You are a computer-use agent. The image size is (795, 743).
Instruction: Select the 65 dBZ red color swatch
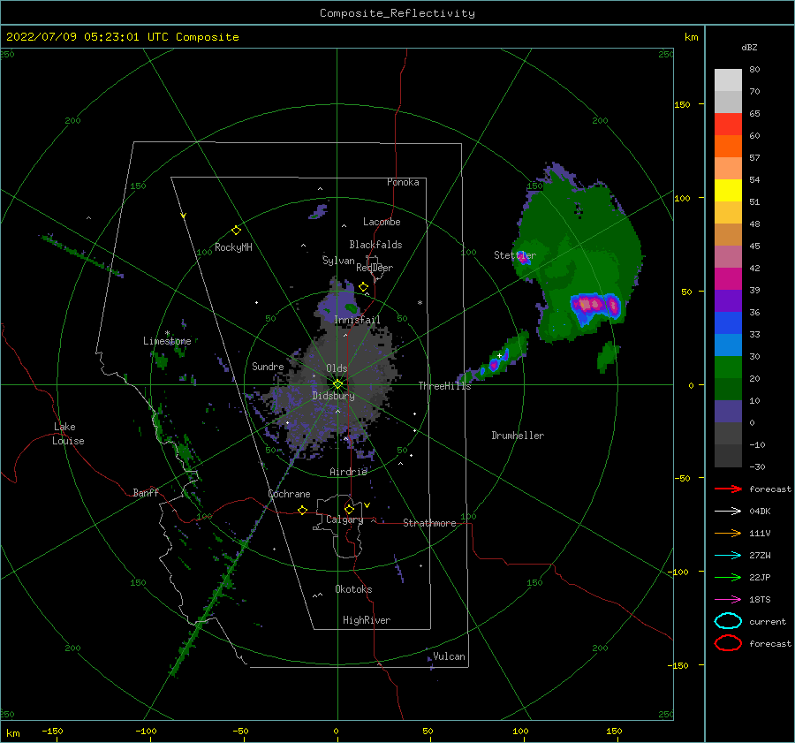click(x=728, y=124)
